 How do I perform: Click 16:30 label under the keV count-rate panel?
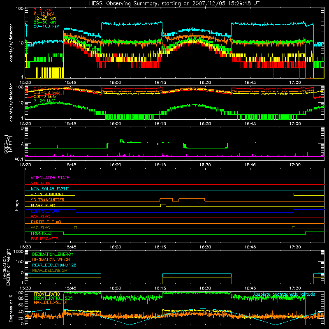point(205,83)
